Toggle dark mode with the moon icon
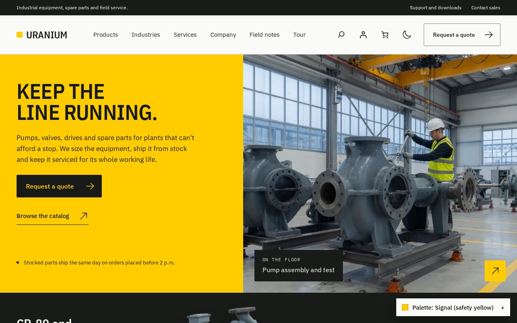This screenshot has height=323, width=517. tap(407, 35)
